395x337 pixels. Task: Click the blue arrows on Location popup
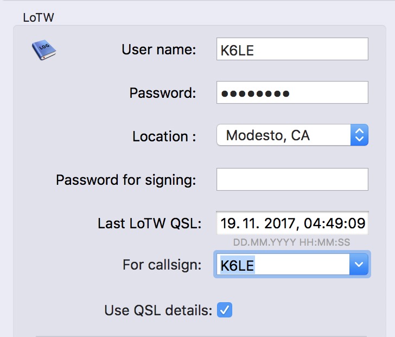(x=359, y=135)
